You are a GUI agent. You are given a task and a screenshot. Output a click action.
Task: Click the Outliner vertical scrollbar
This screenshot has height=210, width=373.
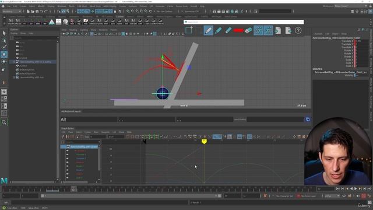(x=58, y=110)
